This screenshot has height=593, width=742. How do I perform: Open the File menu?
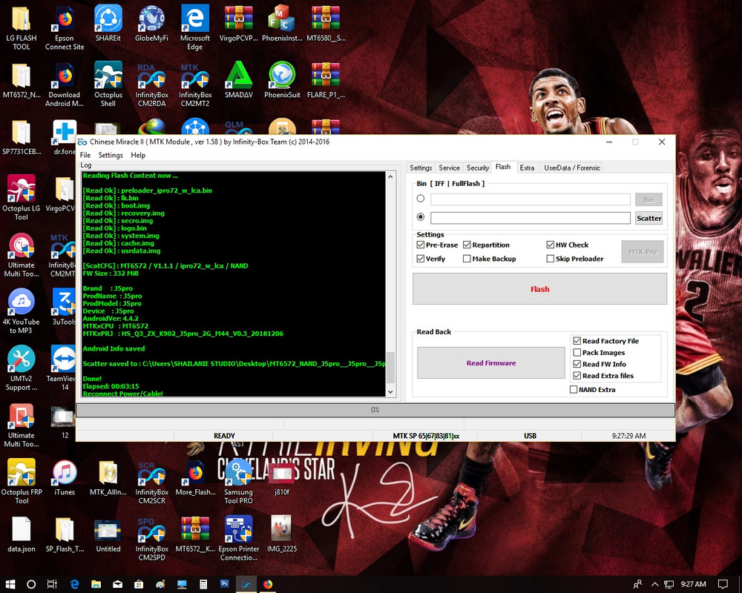click(85, 155)
